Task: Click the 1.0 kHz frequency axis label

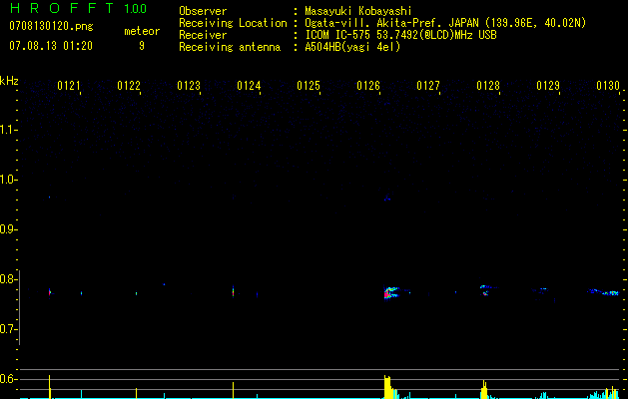Action: (x=8, y=180)
